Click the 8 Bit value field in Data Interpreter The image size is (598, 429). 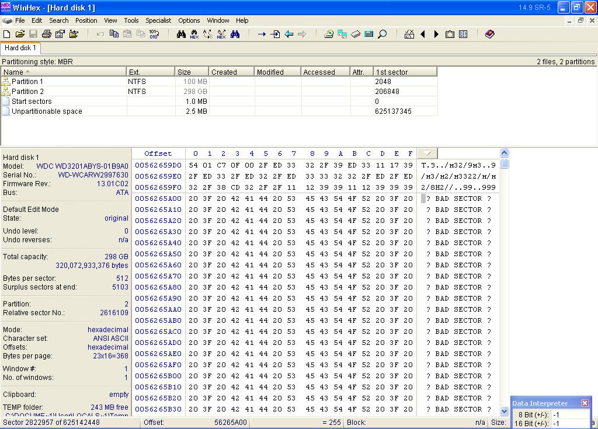(571, 414)
